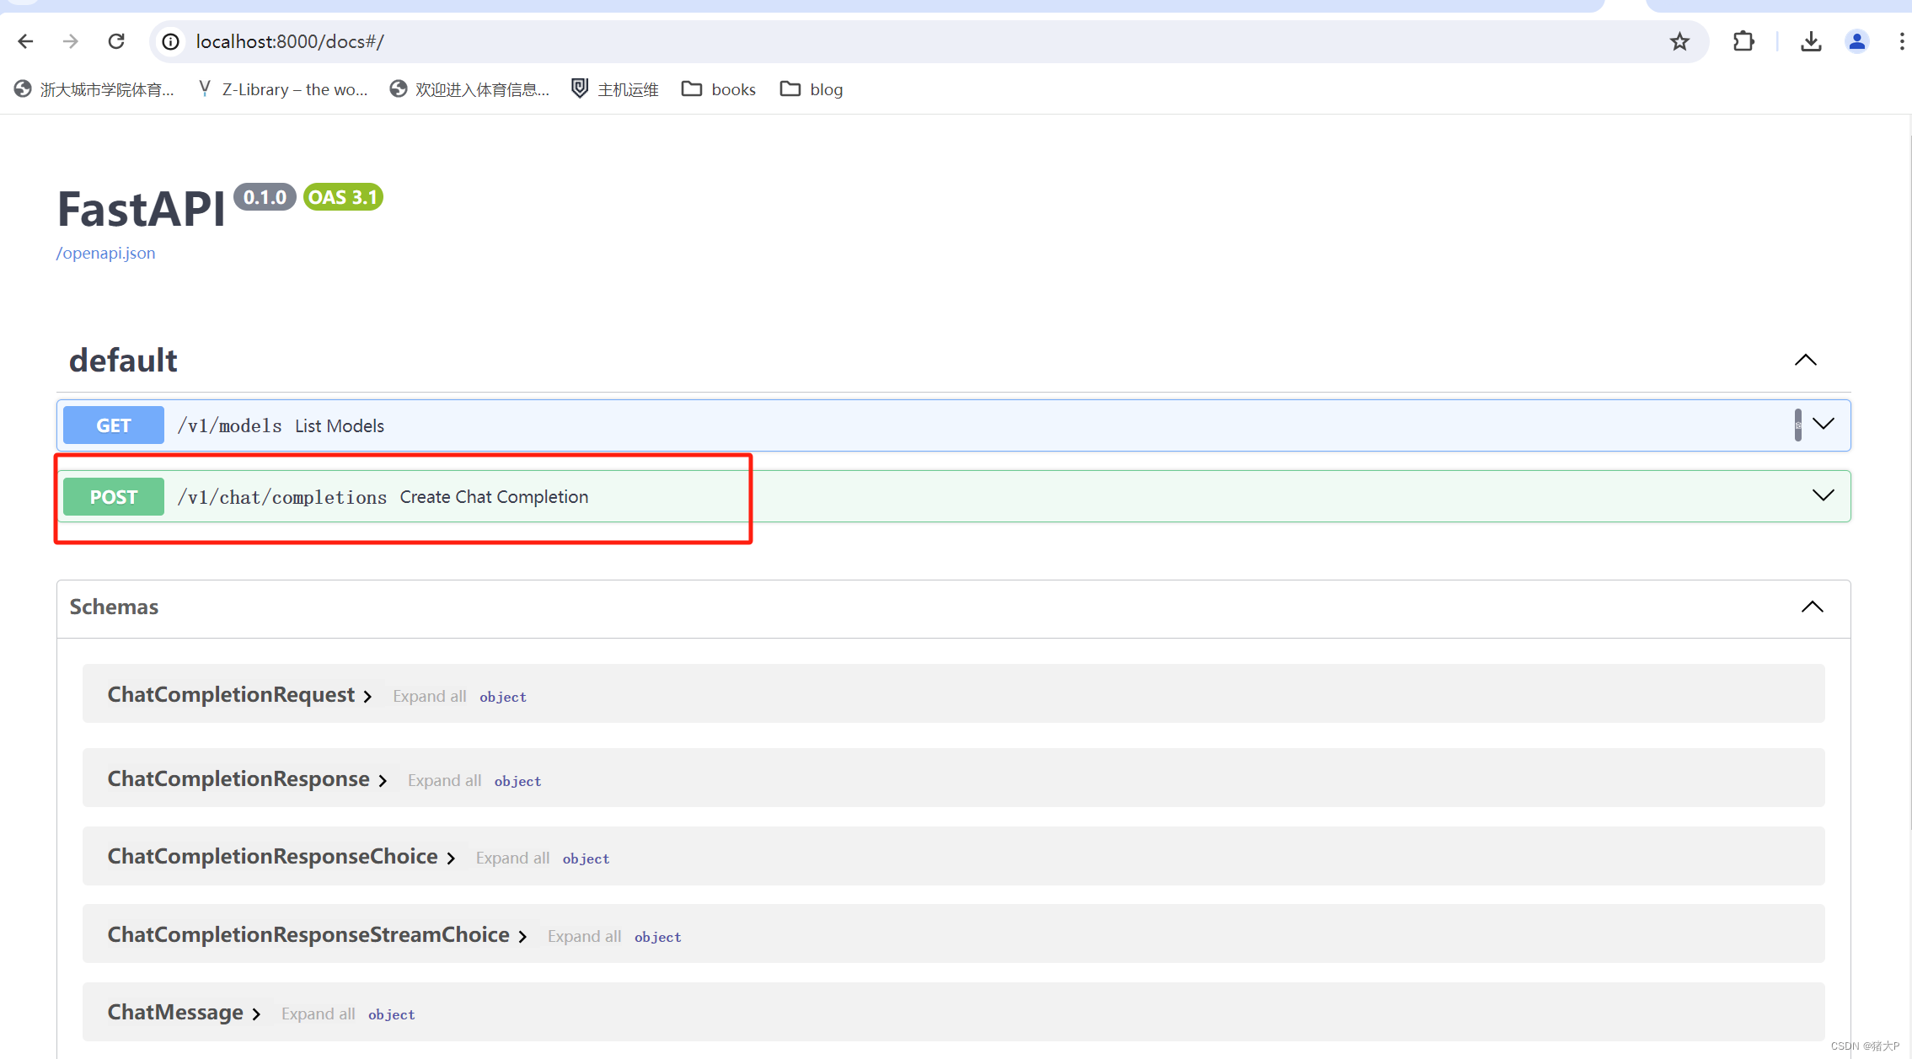Screen dimensions: 1912x1059
Task: Open the browser extensions puzzle icon
Action: coord(1743,41)
